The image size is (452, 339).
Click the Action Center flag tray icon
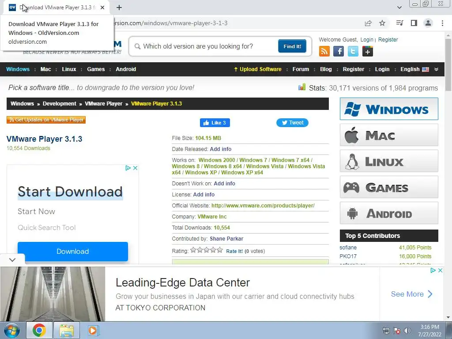tap(397, 331)
